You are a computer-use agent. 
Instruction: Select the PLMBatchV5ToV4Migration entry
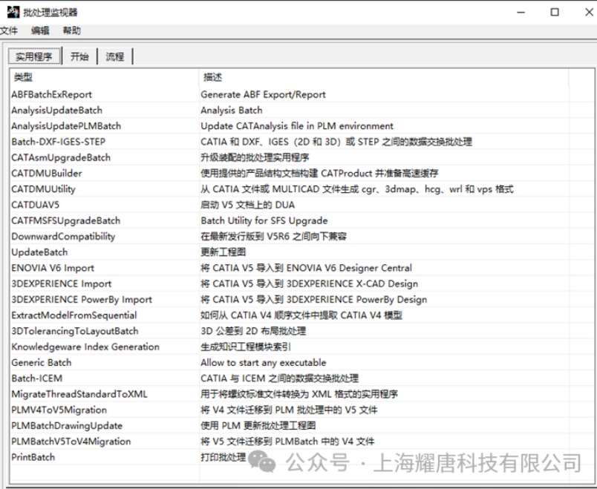[x=71, y=442]
